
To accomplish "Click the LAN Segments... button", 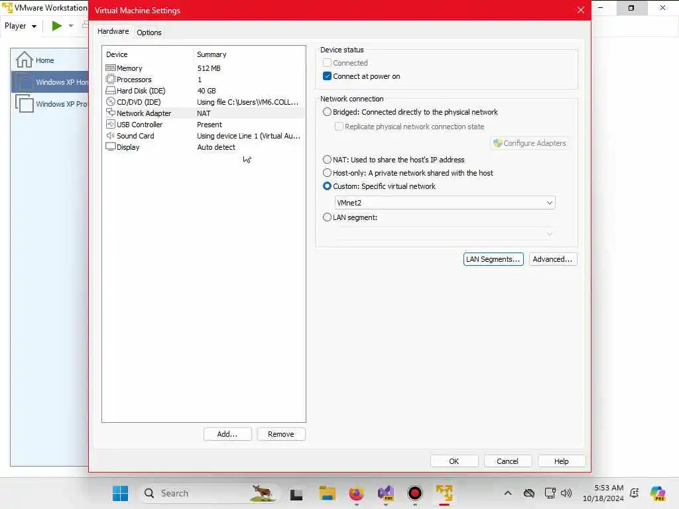I will pyautogui.click(x=493, y=259).
